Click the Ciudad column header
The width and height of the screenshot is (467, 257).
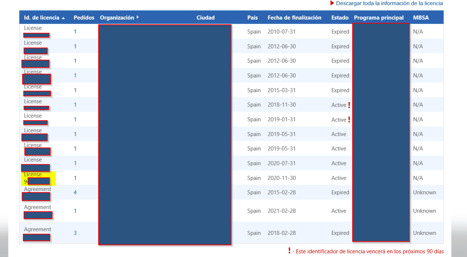click(205, 18)
